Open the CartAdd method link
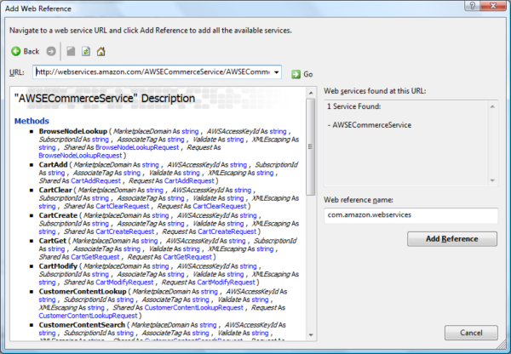This screenshot has height=354, width=511. tap(53, 164)
